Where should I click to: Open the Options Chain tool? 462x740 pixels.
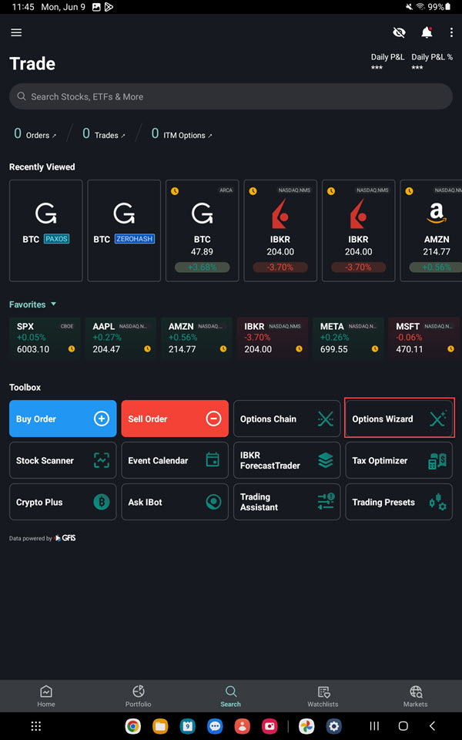tap(286, 419)
